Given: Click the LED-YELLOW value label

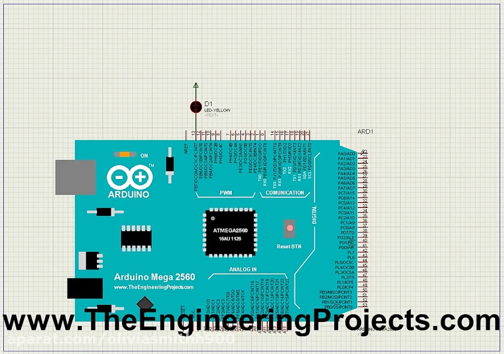Looking at the screenshot, I should coord(217,110).
